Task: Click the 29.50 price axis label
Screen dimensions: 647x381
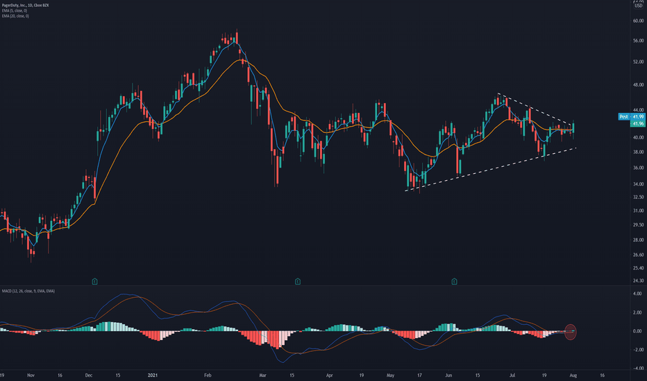Action: [638, 225]
